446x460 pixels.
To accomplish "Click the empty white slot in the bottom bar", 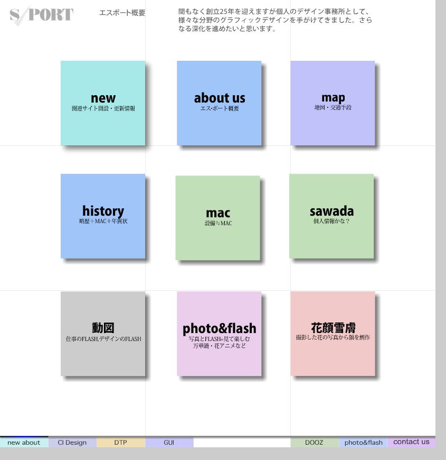I will 243,443.
